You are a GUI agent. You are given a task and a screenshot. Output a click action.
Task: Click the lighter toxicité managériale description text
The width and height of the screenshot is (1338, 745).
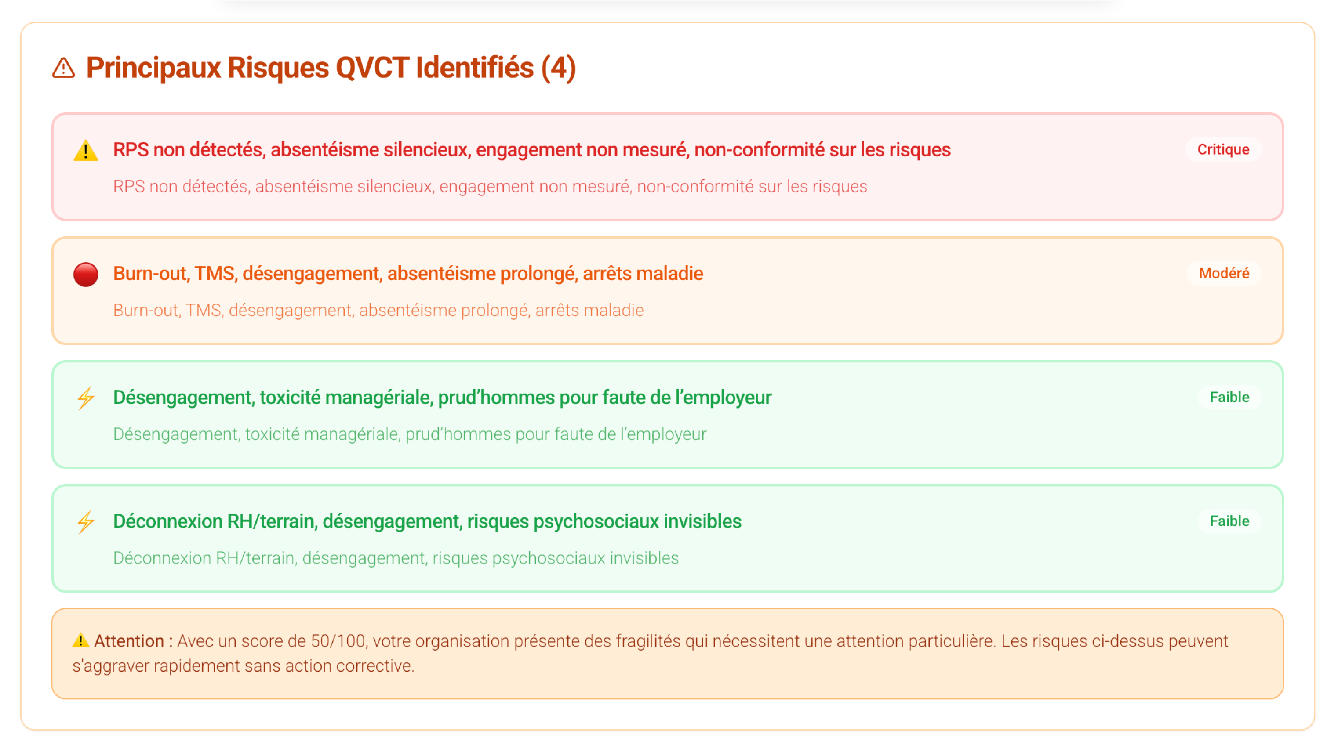pyautogui.click(x=409, y=434)
